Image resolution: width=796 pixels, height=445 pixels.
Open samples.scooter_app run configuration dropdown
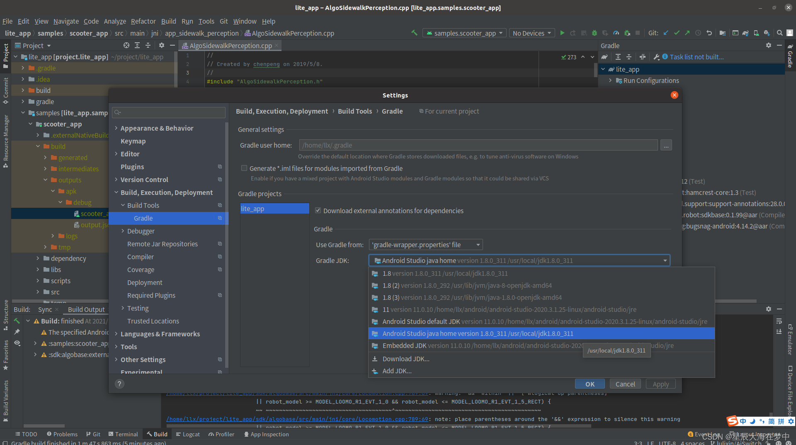[464, 33]
